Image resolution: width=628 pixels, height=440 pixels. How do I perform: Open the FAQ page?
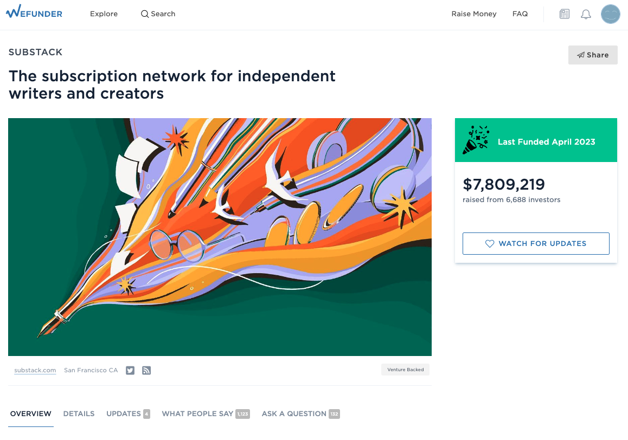point(520,14)
